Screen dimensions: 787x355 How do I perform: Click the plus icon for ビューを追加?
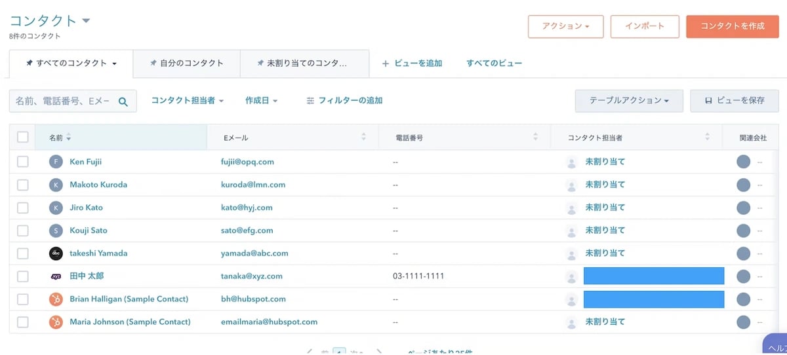pos(386,64)
